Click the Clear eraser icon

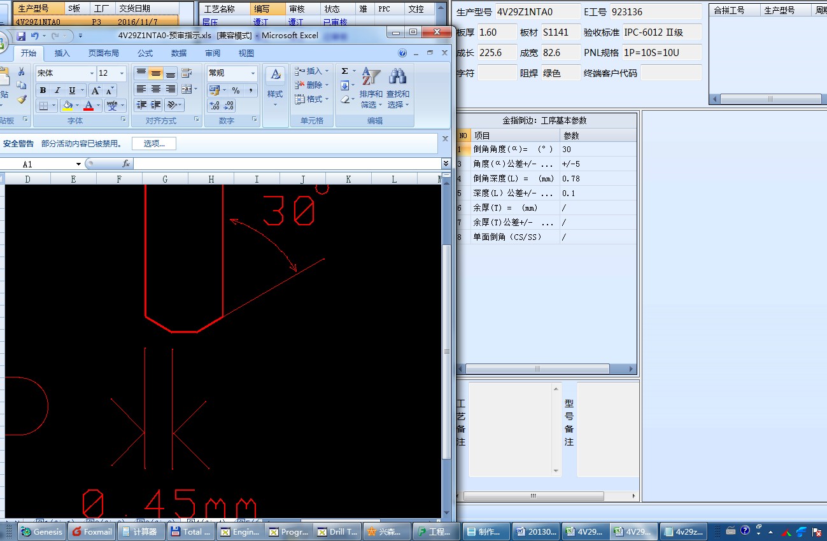click(x=344, y=99)
